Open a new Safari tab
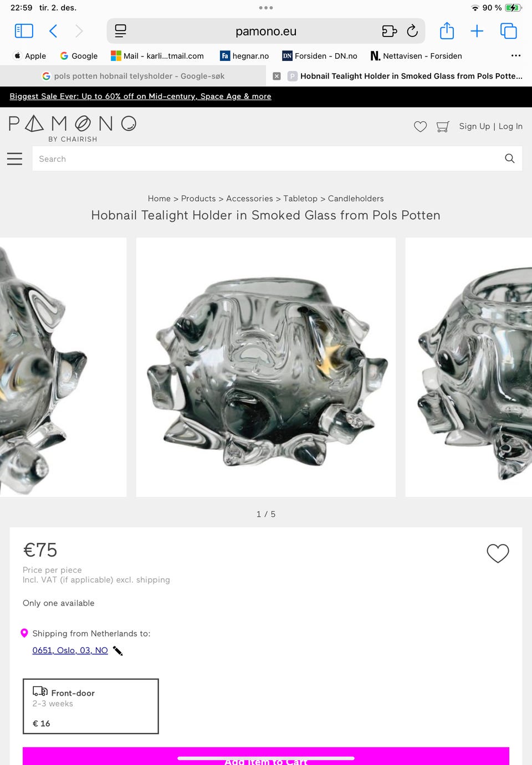The width and height of the screenshot is (532, 765). (477, 31)
